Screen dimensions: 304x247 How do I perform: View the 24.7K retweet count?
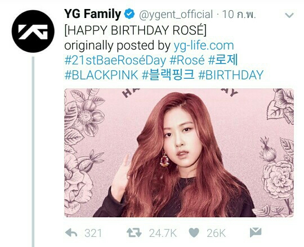coord(163,233)
